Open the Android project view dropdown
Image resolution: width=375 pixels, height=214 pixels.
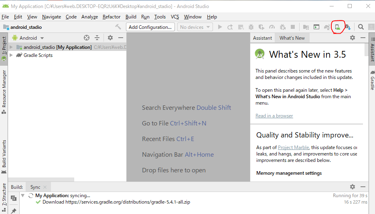point(28,38)
